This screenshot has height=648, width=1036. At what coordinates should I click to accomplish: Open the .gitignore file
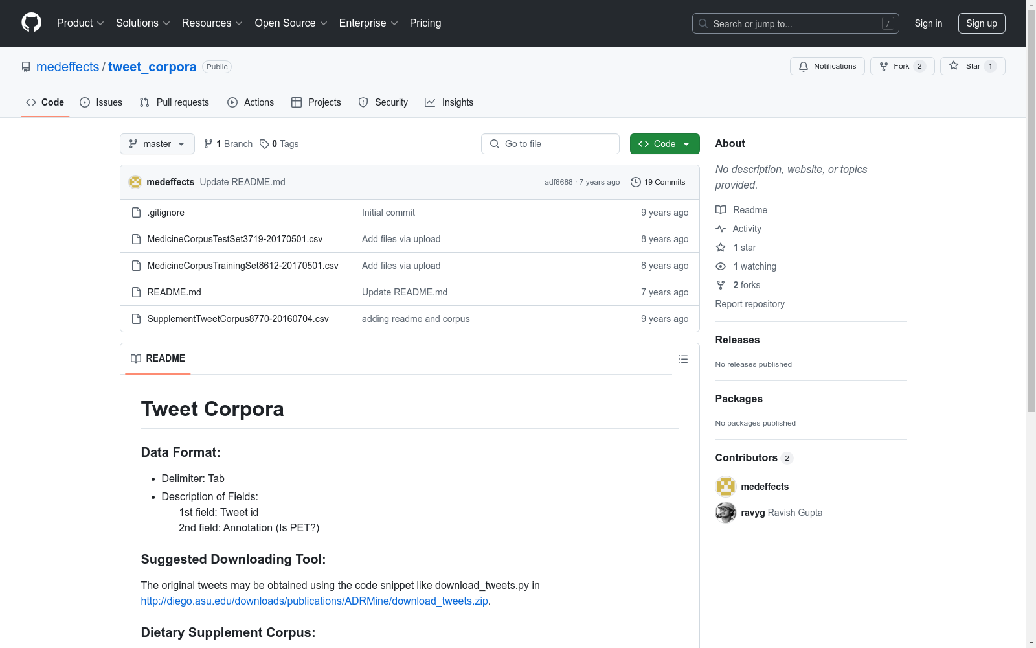point(166,213)
